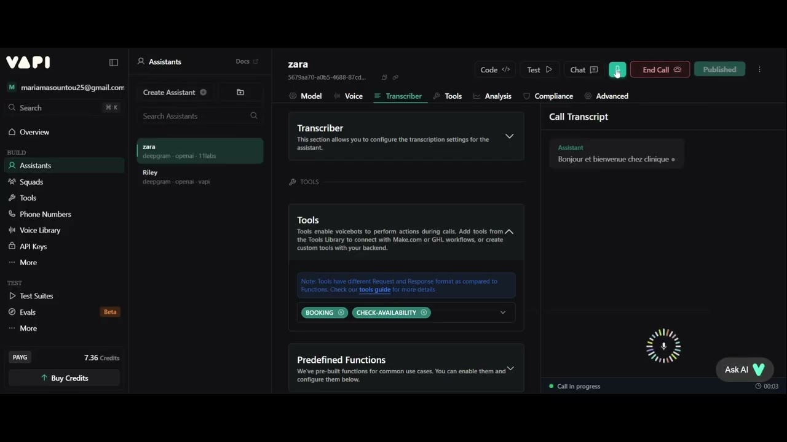Click the Beta badge next to Evals
This screenshot has width=787, height=442.
pos(110,312)
